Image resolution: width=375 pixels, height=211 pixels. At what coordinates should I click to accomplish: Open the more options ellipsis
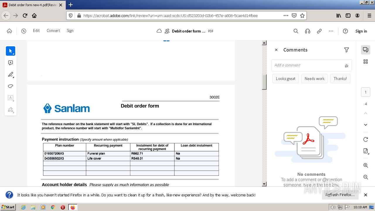pos(331,31)
